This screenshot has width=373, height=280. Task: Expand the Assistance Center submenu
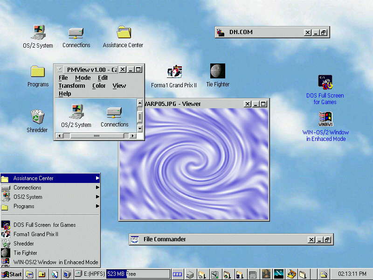pos(97,178)
